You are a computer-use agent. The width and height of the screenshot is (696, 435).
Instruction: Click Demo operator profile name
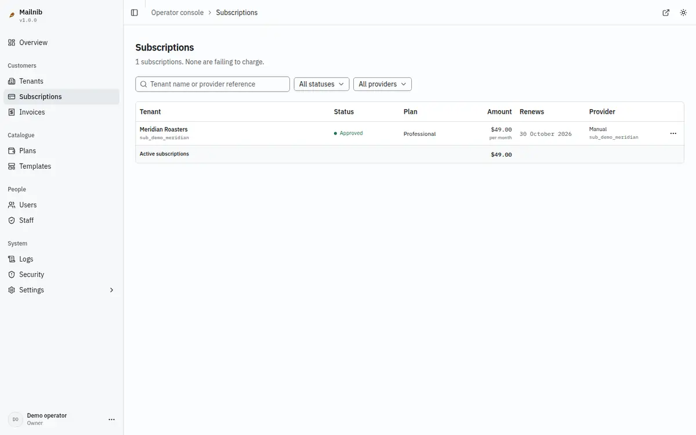pyautogui.click(x=47, y=415)
